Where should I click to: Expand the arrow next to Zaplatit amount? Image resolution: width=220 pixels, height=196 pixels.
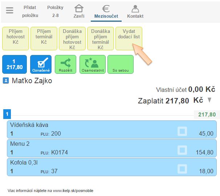coord(209,100)
